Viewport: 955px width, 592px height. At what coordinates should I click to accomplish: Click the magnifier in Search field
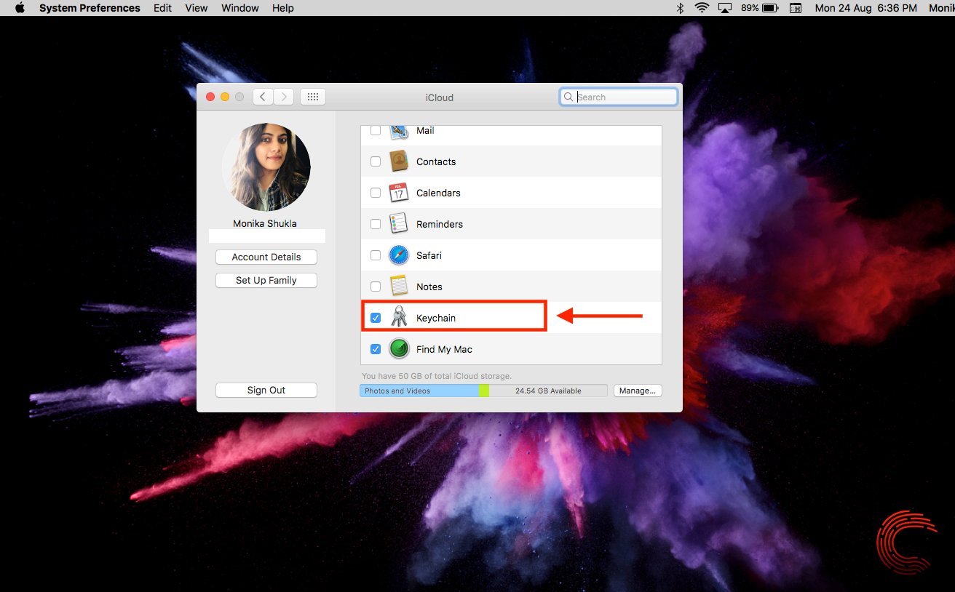click(568, 97)
